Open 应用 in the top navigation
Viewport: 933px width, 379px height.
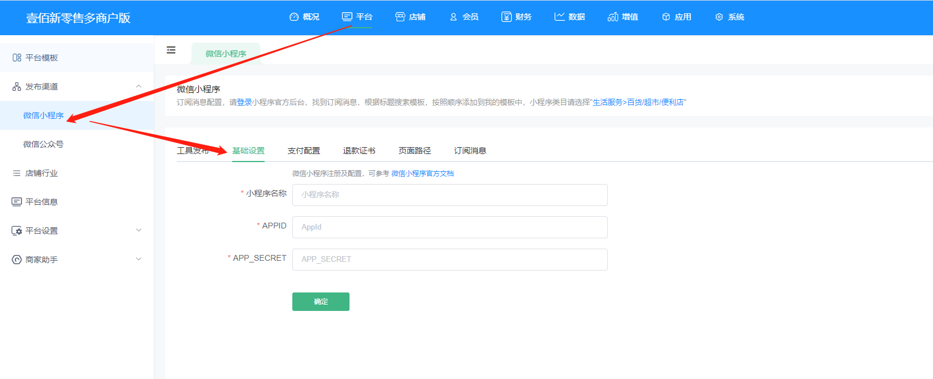[683, 17]
